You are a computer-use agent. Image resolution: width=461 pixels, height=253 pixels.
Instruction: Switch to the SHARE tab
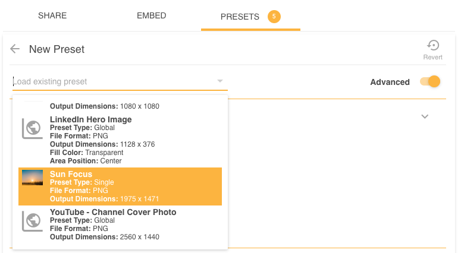[52, 15]
